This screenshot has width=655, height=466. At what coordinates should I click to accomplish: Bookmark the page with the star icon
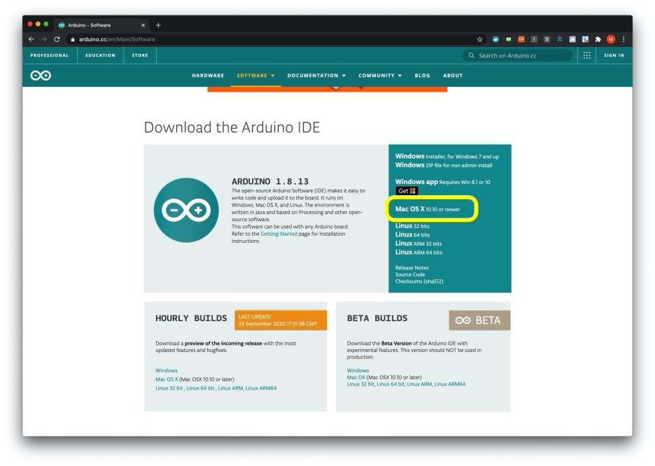[479, 39]
